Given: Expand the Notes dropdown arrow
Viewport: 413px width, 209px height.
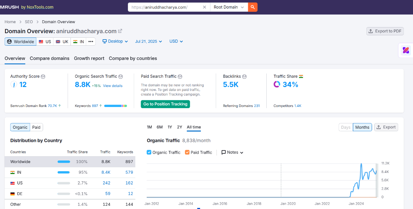Looking at the screenshot, I should (x=242, y=153).
